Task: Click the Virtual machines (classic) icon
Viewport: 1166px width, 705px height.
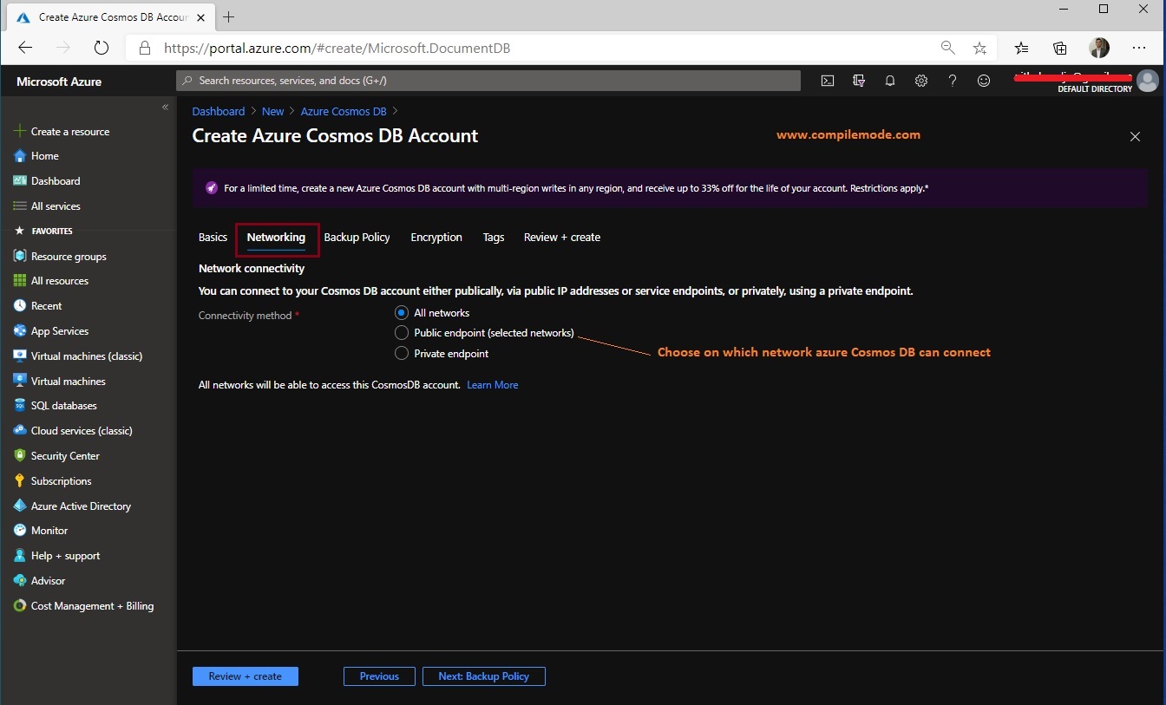Action: coord(20,356)
